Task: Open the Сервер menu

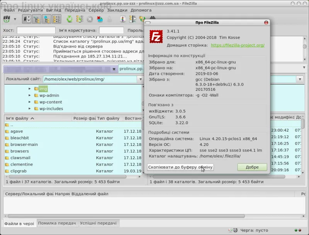Action: 96,10
